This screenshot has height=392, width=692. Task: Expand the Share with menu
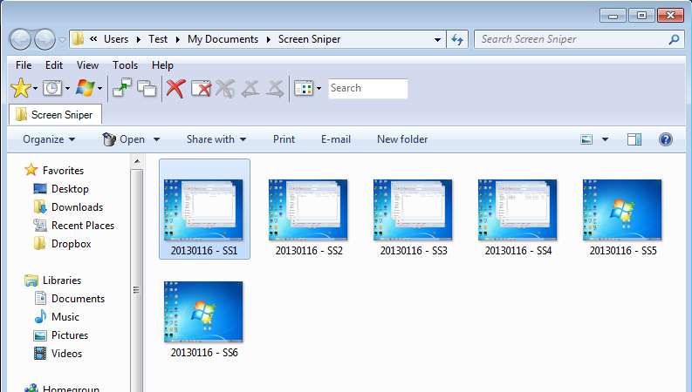[216, 139]
